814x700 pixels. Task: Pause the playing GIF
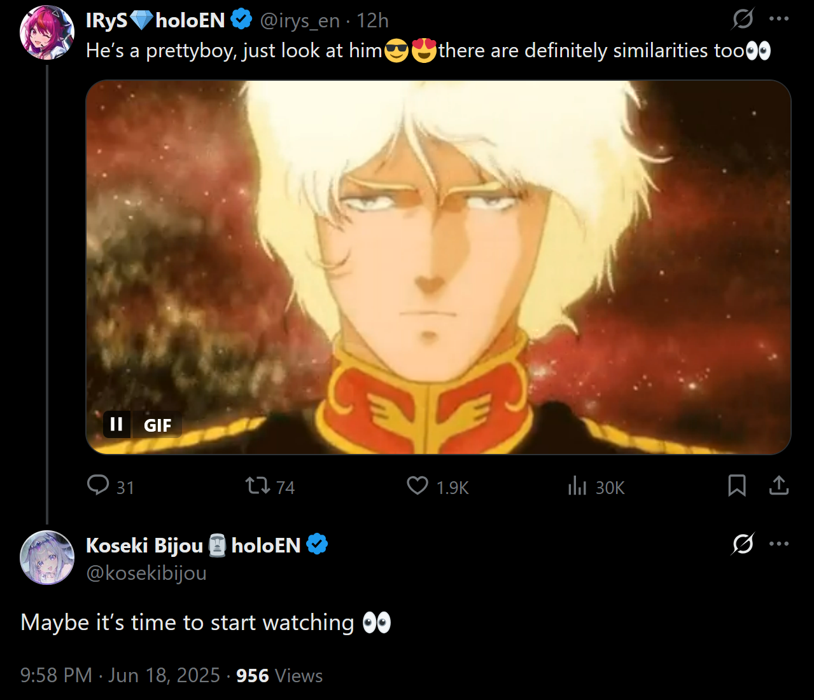tap(116, 424)
